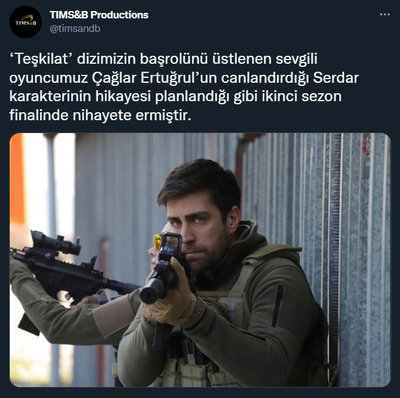Visit the @timsandb handle link
Viewport: 400px width, 398px height.
pos(75,29)
